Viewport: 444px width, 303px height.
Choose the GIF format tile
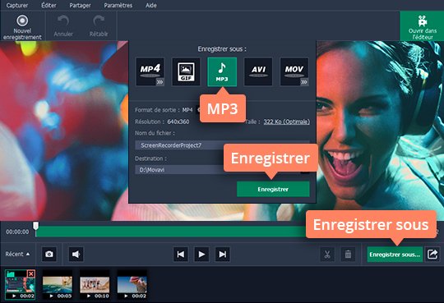186,72
